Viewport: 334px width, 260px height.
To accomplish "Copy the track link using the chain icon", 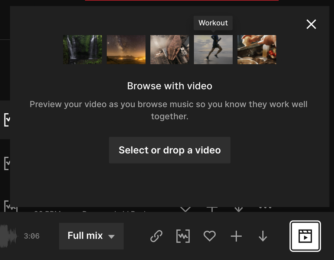I will (156, 236).
